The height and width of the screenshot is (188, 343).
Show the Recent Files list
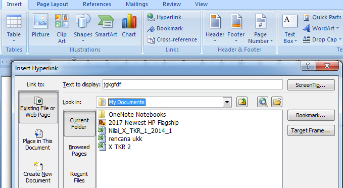pyautogui.click(x=79, y=177)
